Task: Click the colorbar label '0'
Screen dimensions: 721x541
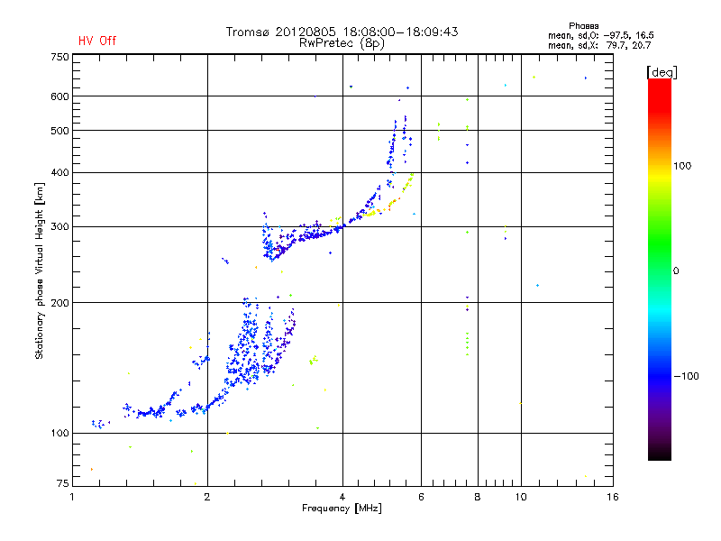Action: coord(676,271)
